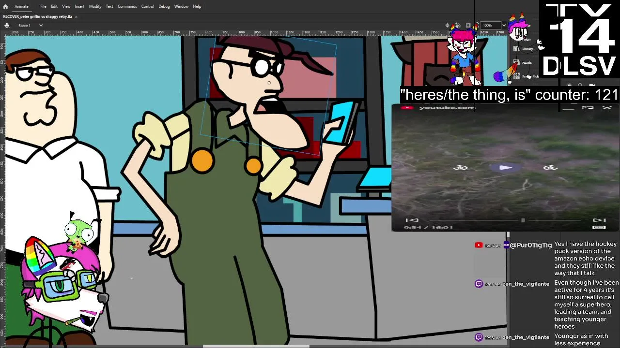This screenshot has height=348, width=620.
Task: Open the Help menu
Action: (x=197, y=6)
